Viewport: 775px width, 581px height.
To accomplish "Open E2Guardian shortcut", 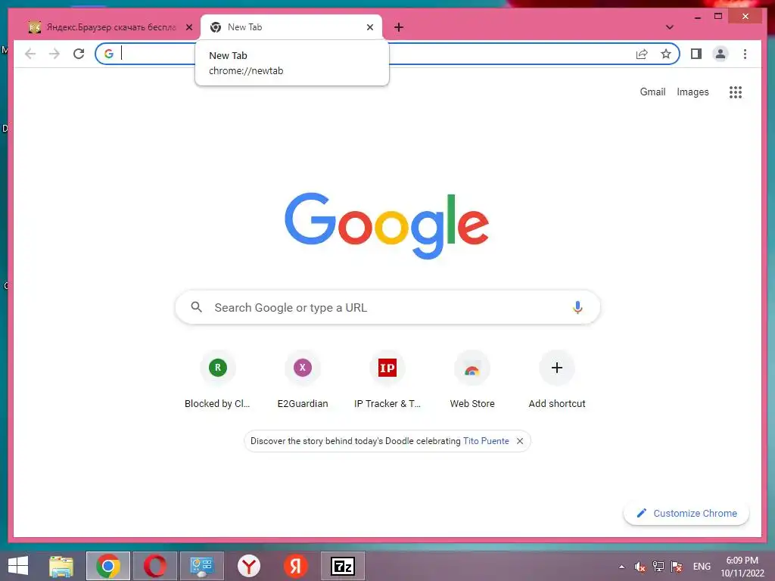I will click(303, 380).
